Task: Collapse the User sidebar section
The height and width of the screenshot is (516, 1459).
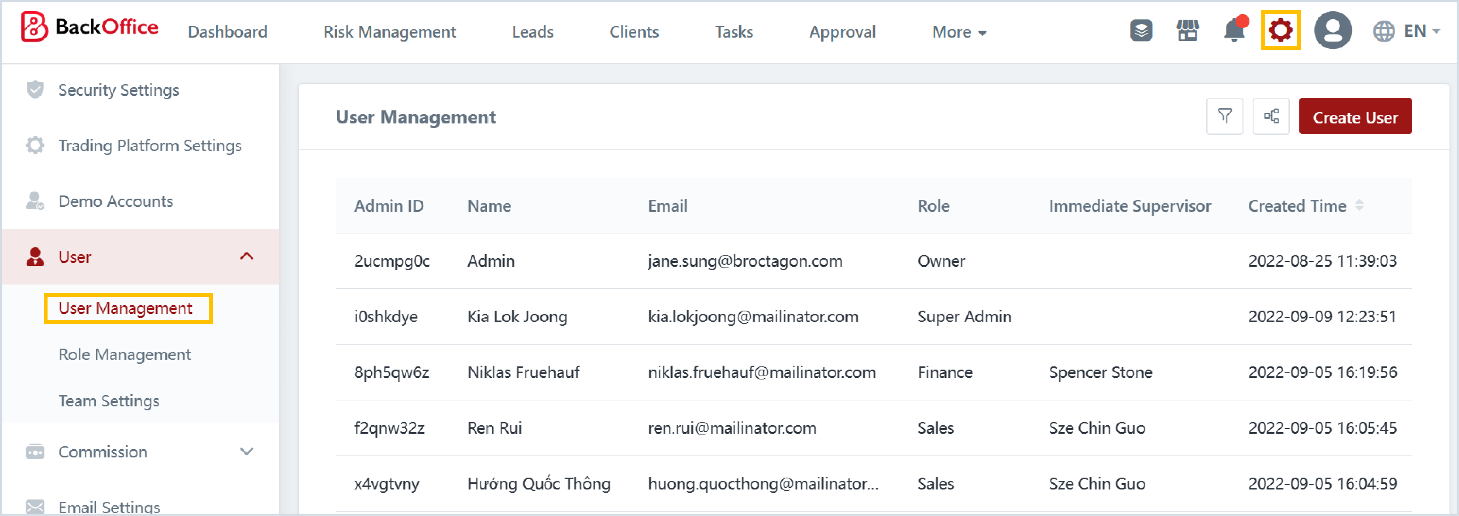Action: pos(246,256)
